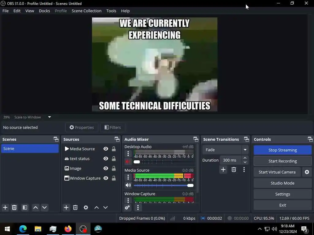Viewport: 314px width, 235px height.
Task: Open Audio Mixer bottom options menu dots
Action: [x=138, y=207]
